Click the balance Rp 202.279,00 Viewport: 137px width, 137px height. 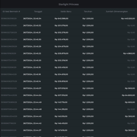[61, 33]
